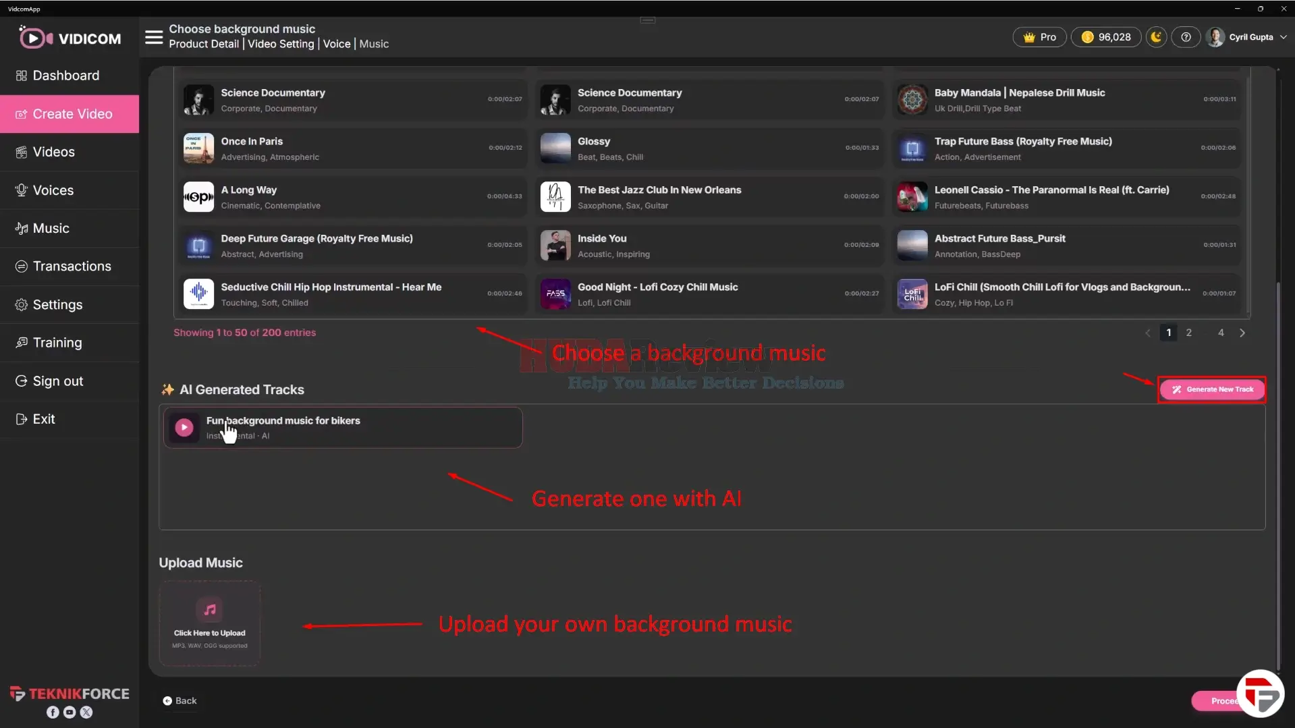Select Seductive Chill Hip Hop track icon
The image size is (1295, 728).
[x=198, y=294]
